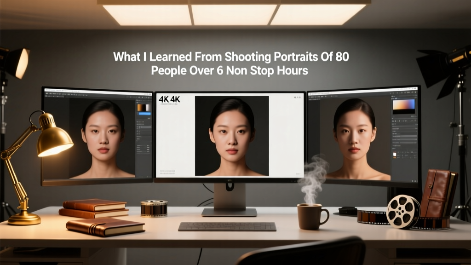Click the '4K 4K' label on center monitor

[169, 99]
